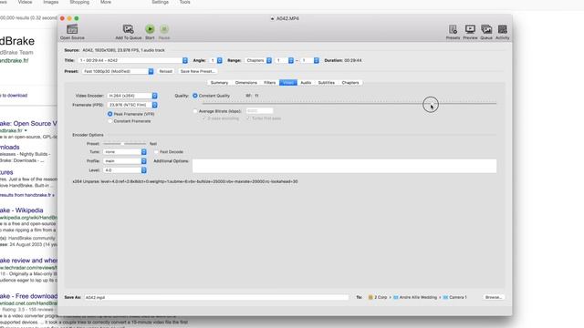Open the Framerate (FPS) dropdown
Viewport: 584px width, 328px height.
pos(132,105)
